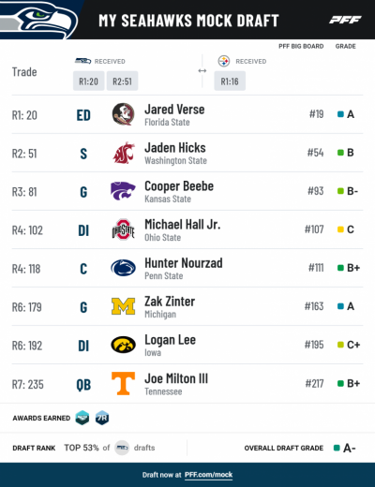Open the PFF.com/mock link
Viewport: 375px width, 487px height.
click(208, 475)
